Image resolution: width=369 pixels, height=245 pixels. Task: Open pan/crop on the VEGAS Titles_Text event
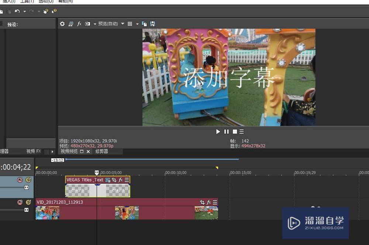(x=114, y=180)
